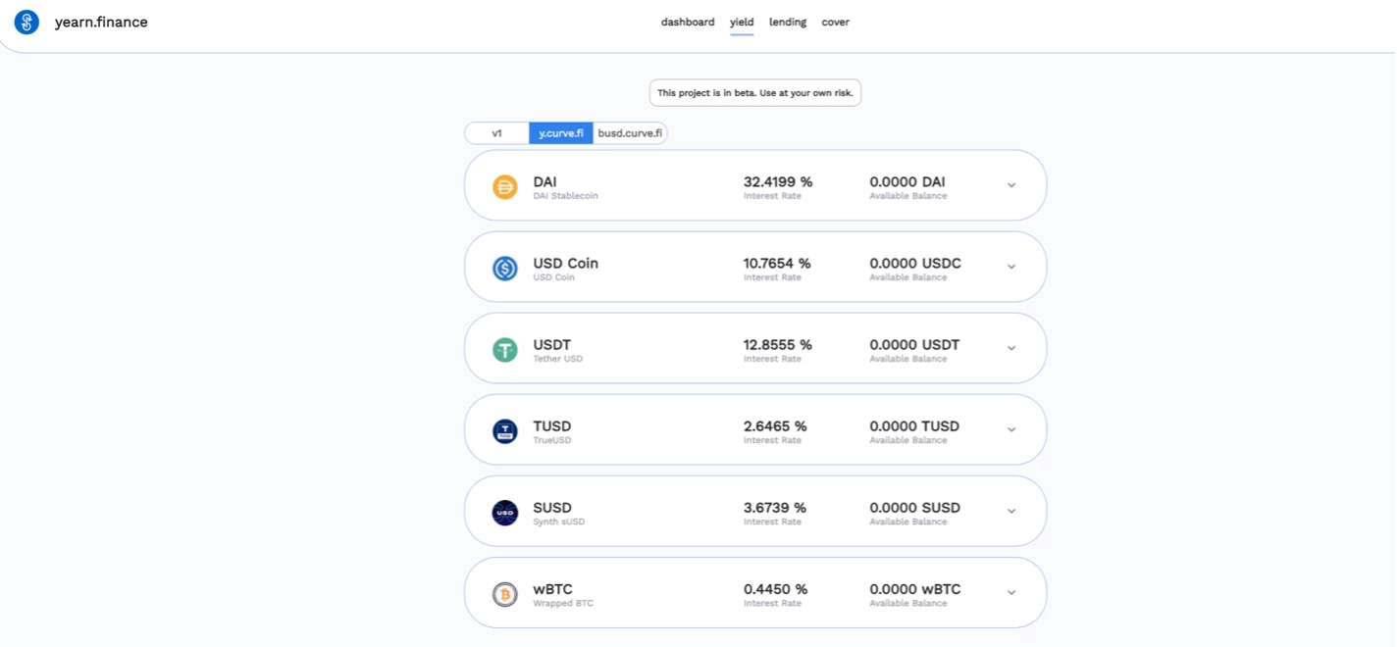This screenshot has width=1399, height=647.
Task: Click the SUSD Synth icon
Action: tap(505, 512)
